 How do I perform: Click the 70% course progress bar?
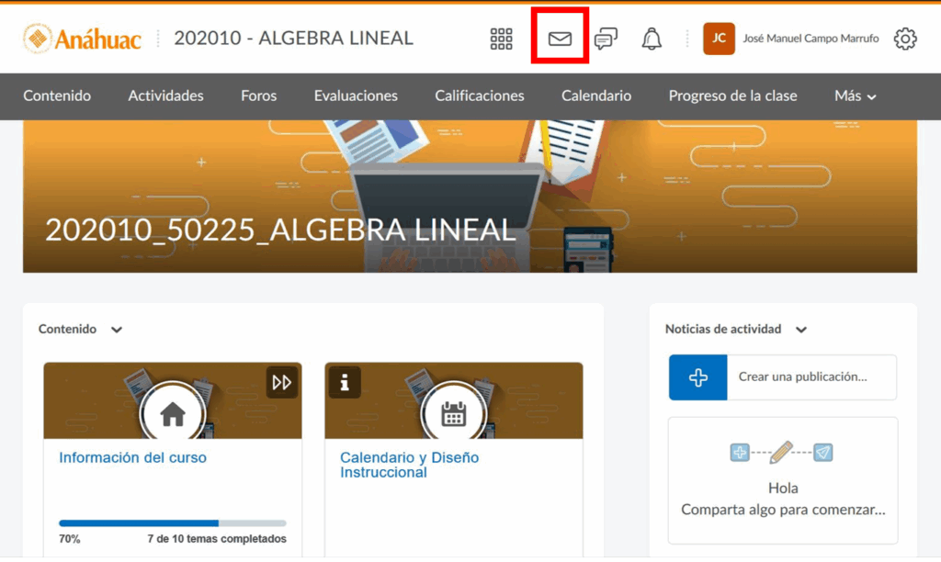(172, 523)
